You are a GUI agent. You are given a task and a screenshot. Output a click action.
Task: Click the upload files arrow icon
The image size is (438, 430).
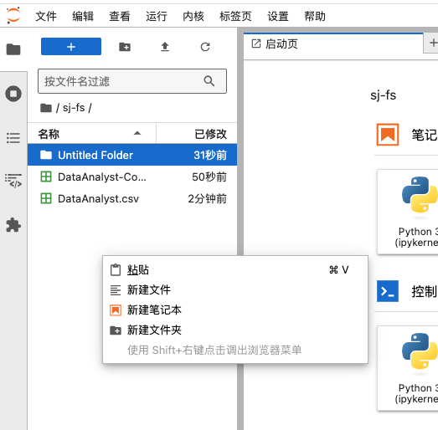165,47
